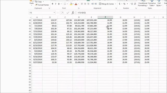Apply Accounting dollar number format
Image resolution: width=167 pixels, height=93 pixels.
(120, 4)
